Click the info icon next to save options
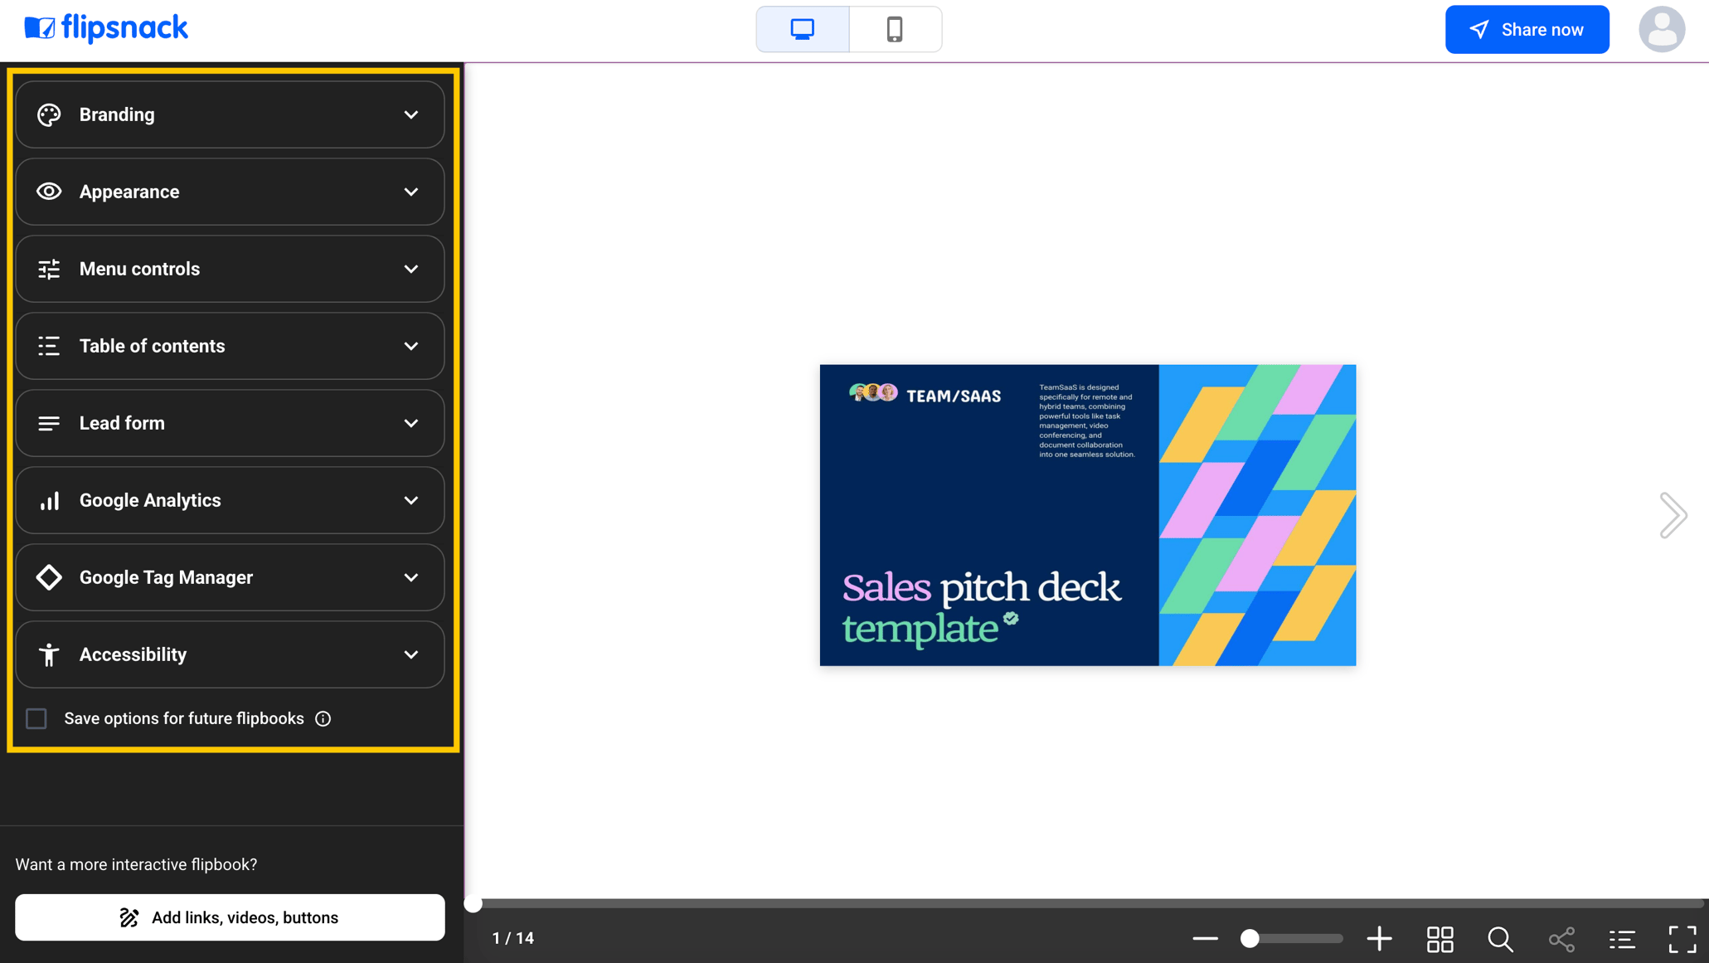The image size is (1709, 963). 323,718
